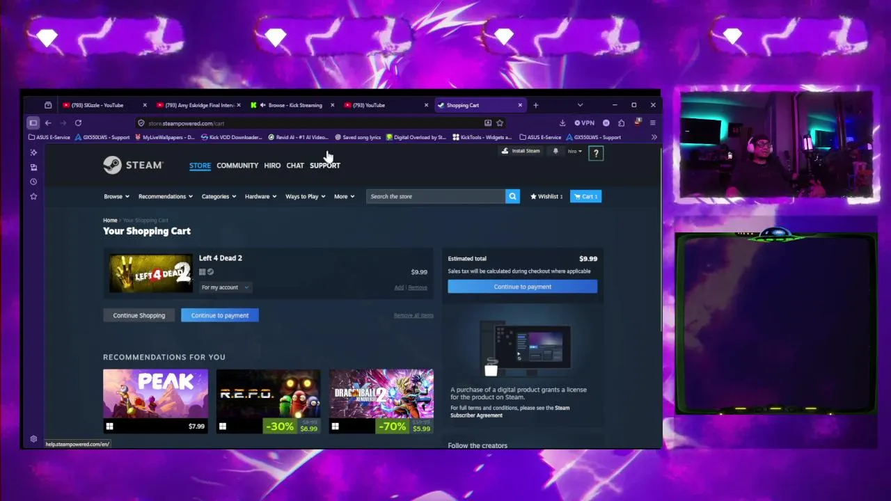This screenshot has height=501, width=891.
Task: Open the sidebar bookmarks star icon
Action: pos(33,196)
